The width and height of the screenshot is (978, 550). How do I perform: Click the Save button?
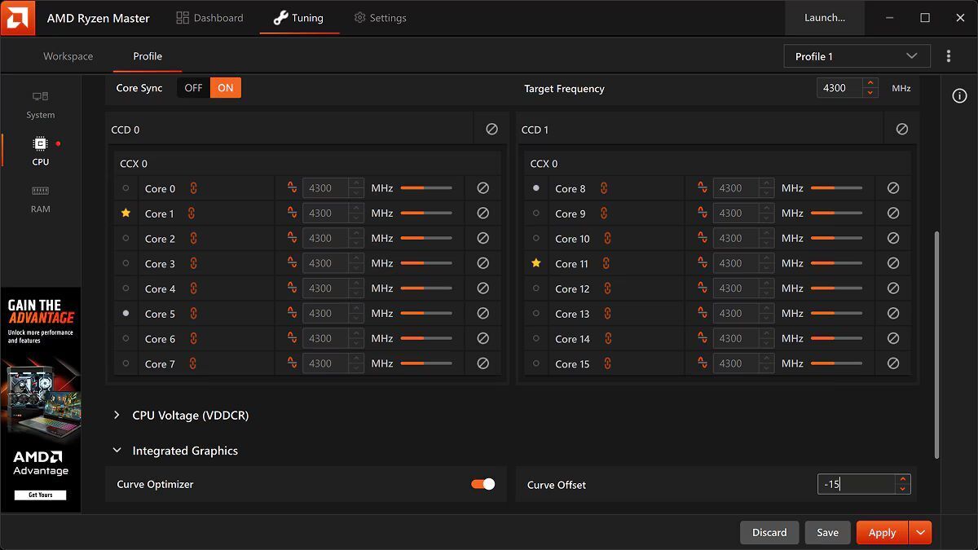[827, 532]
